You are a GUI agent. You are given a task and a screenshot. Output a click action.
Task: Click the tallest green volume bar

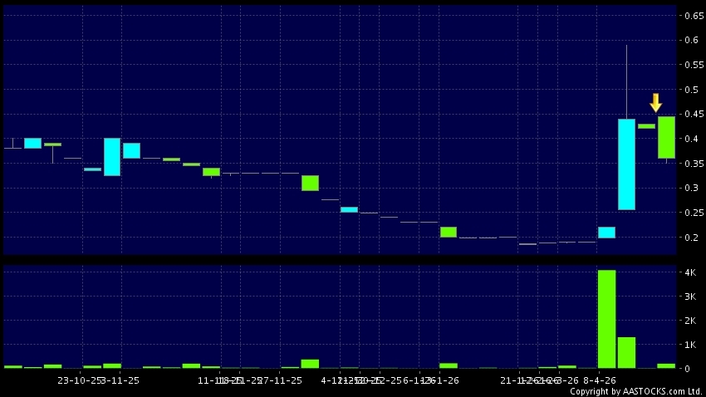[607, 319]
